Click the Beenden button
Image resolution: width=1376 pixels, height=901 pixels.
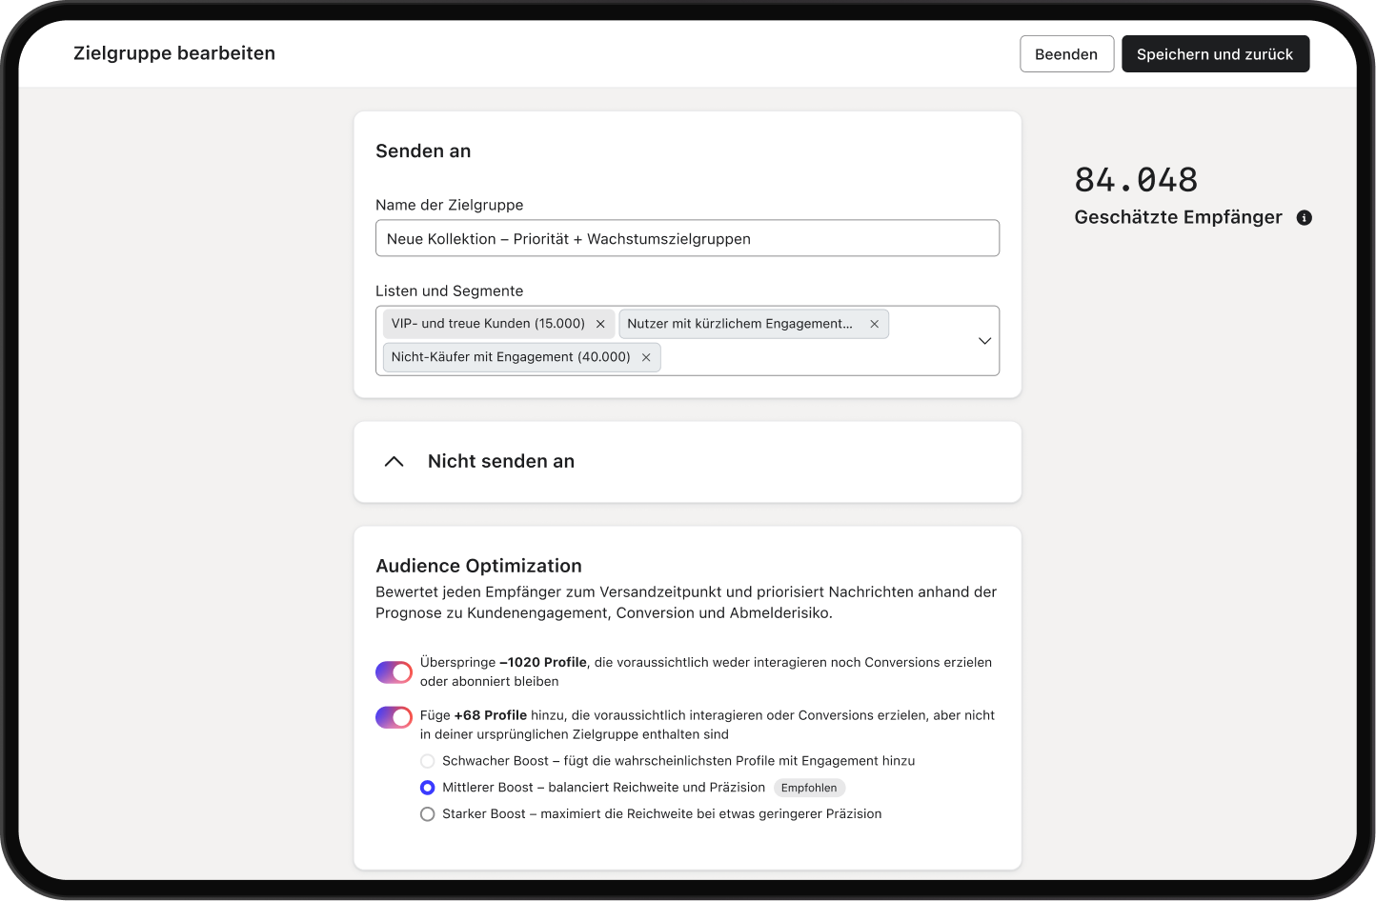[1066, 54]
